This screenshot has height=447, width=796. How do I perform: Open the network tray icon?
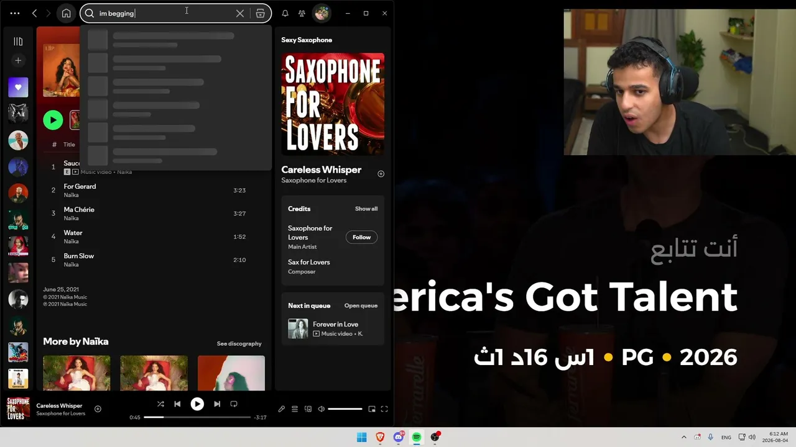pyautogui.click(x=741, y=437)
